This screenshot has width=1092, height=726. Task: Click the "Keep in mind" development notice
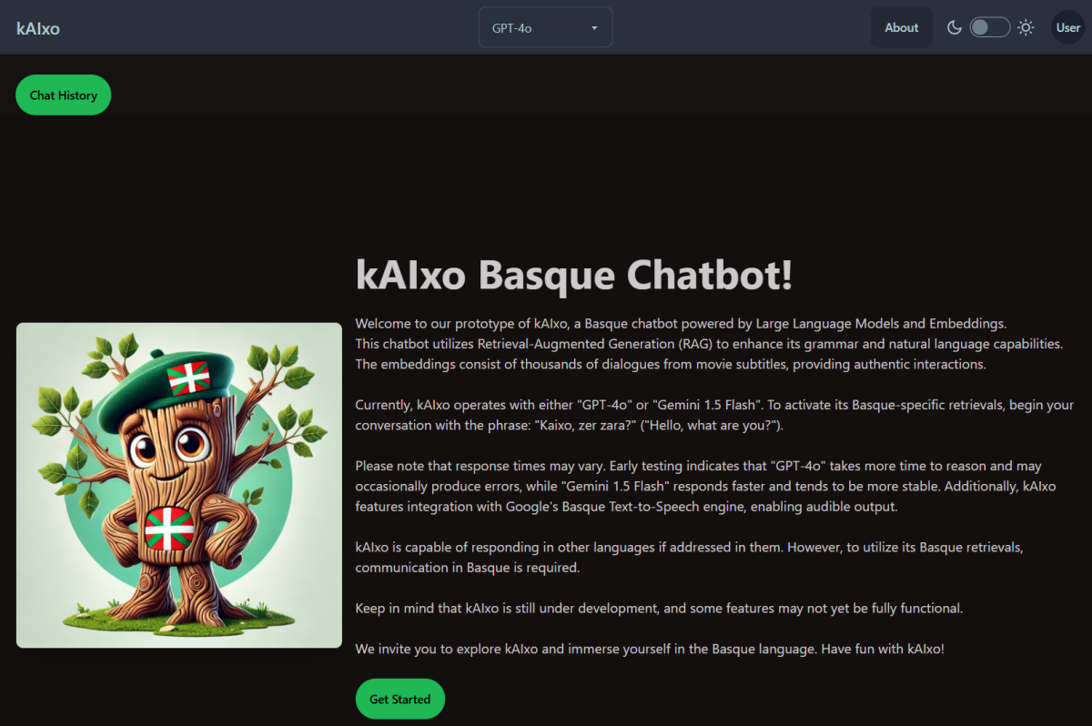pyautogui.click(x=659, y=608)
